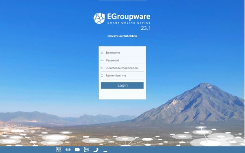Click the key icon beside Password
This screenshot has height=153, width=245.
point(102,60)
